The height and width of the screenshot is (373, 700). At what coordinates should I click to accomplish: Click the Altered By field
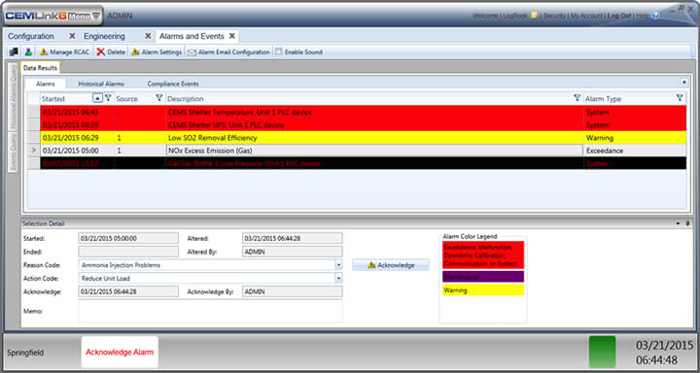pos(293,252)
